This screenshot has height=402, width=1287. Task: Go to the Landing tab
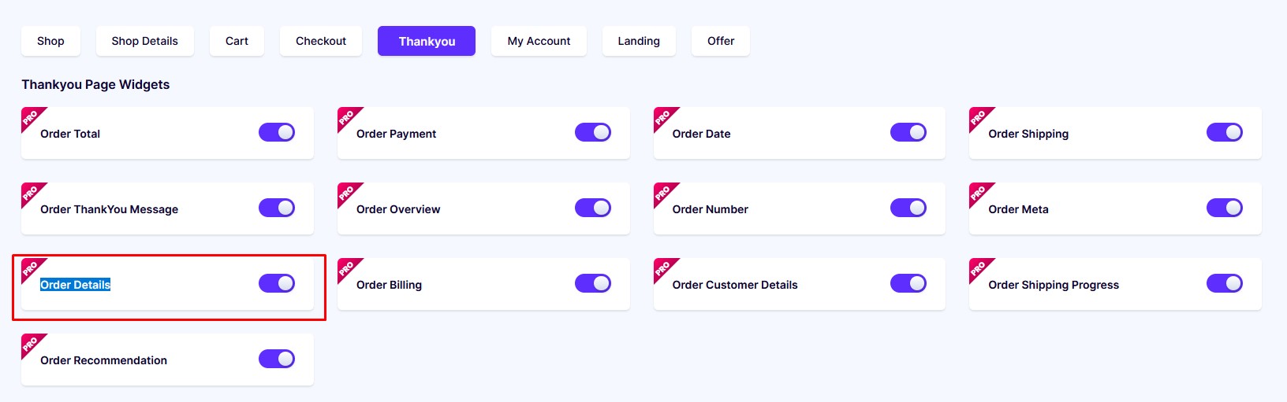(x=639, y=41)
